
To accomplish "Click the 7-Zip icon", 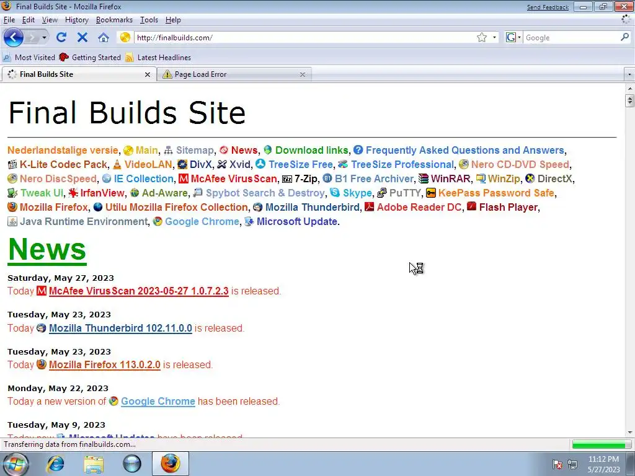I will pos(286,179).
